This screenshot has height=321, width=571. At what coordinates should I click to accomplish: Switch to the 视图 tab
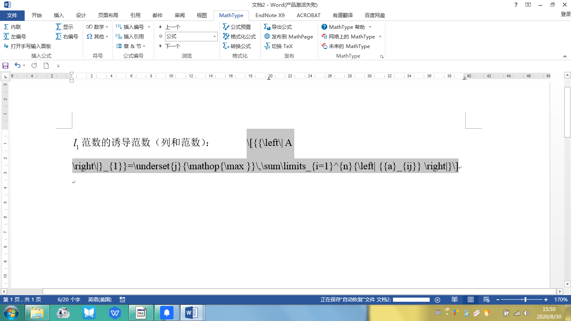click(202, 15)
